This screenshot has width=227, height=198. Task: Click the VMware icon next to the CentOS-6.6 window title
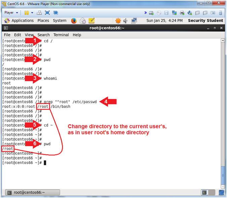[4, 4]
